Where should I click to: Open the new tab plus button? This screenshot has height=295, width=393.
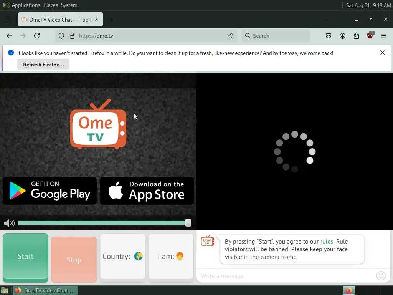pyautogui.click(x=111, y=20)
